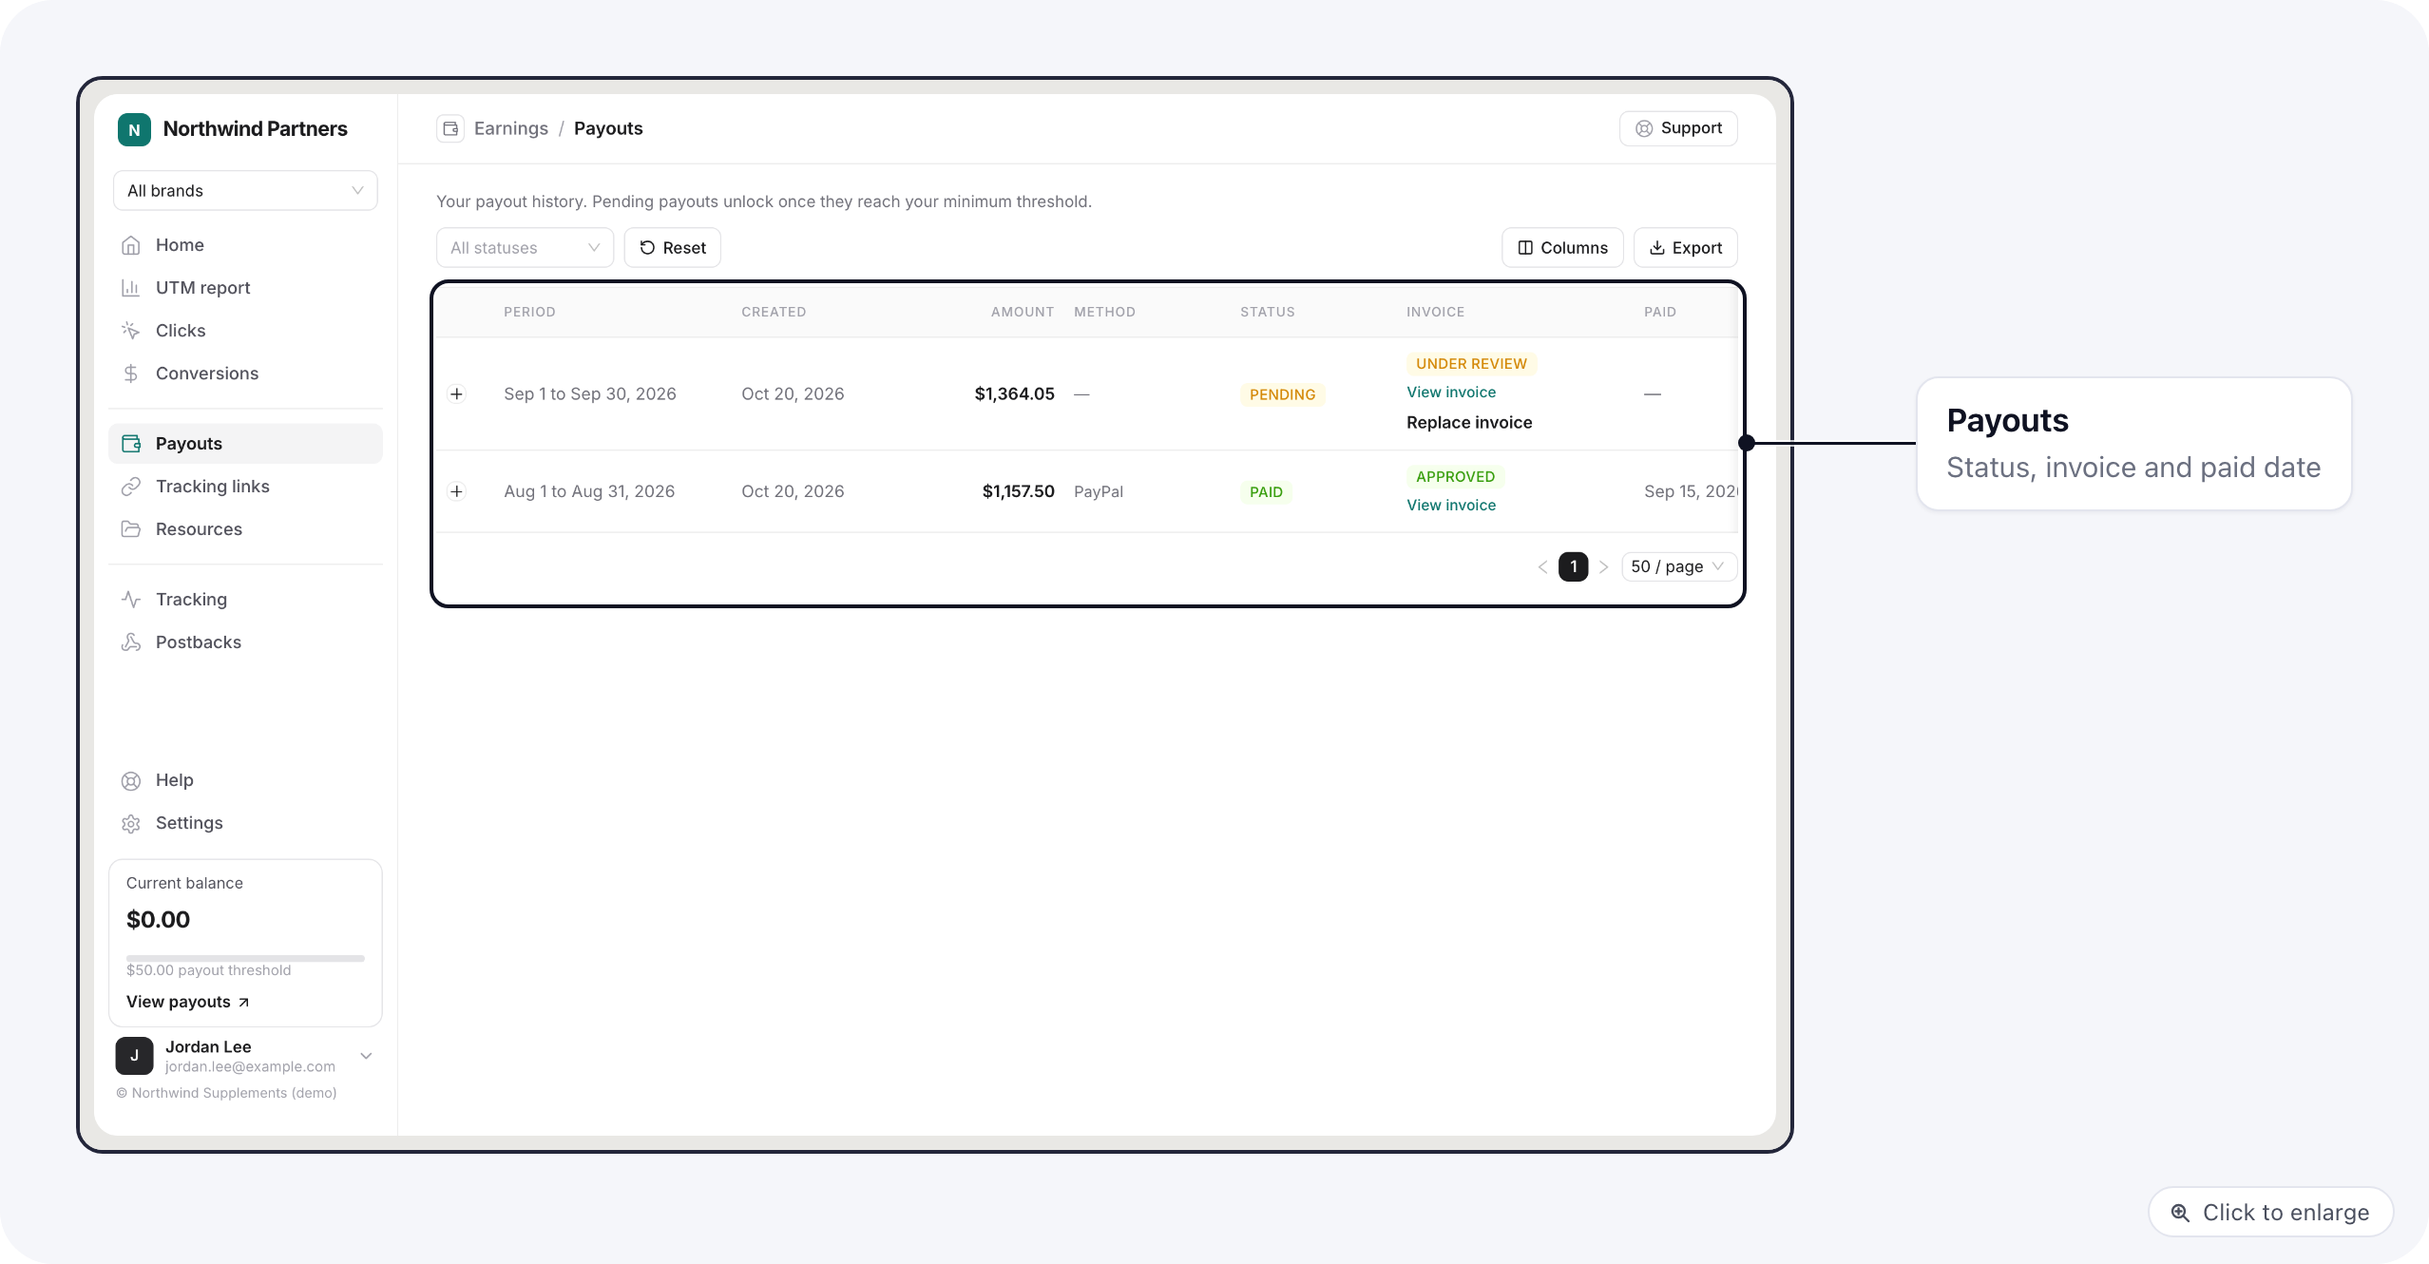Open the 50 / page size dropdown

(1679, 567)
